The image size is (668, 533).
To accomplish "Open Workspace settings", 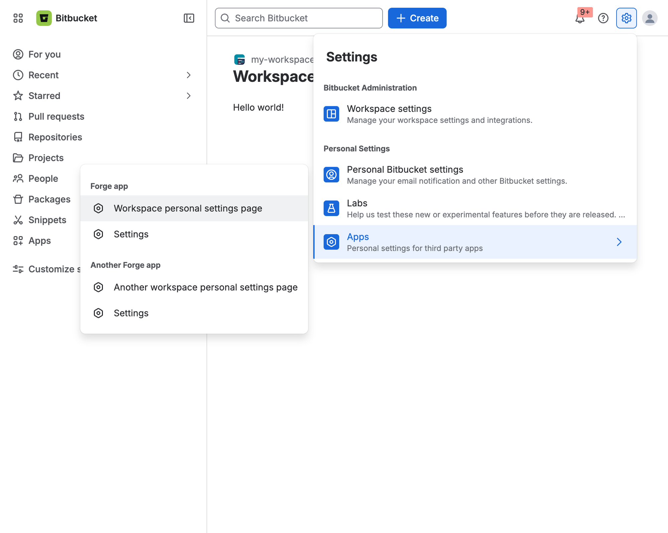I will point(475,114).
